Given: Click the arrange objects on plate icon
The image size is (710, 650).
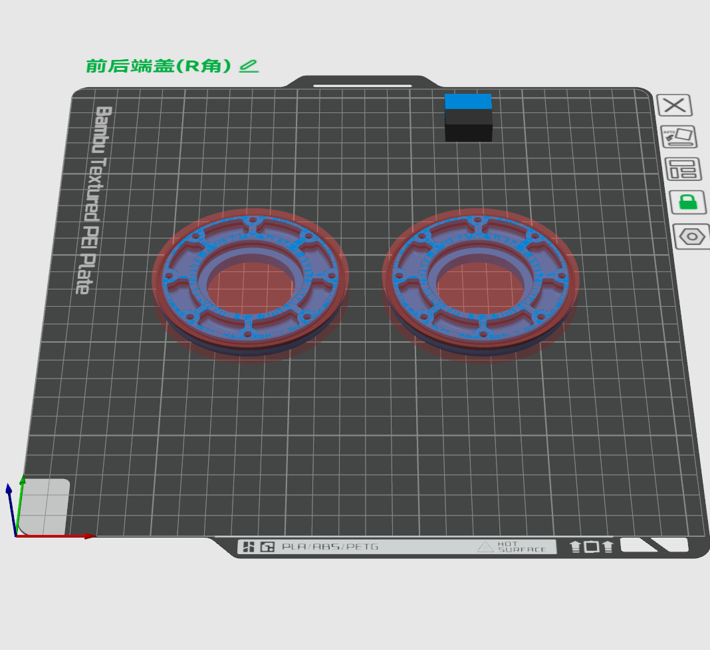Looking at the screenshot, I should [x=683, y=169].
